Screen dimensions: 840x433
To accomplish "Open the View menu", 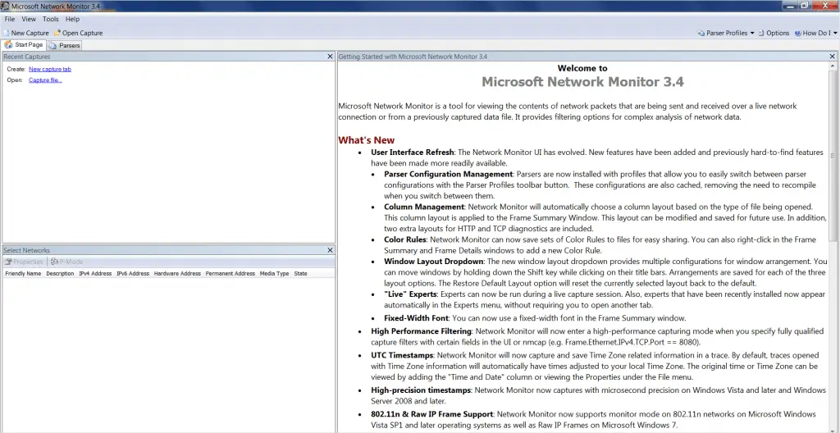I will (x=29, y=20).
